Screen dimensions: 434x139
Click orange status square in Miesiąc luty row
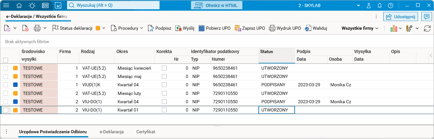[x=15, y=93]
